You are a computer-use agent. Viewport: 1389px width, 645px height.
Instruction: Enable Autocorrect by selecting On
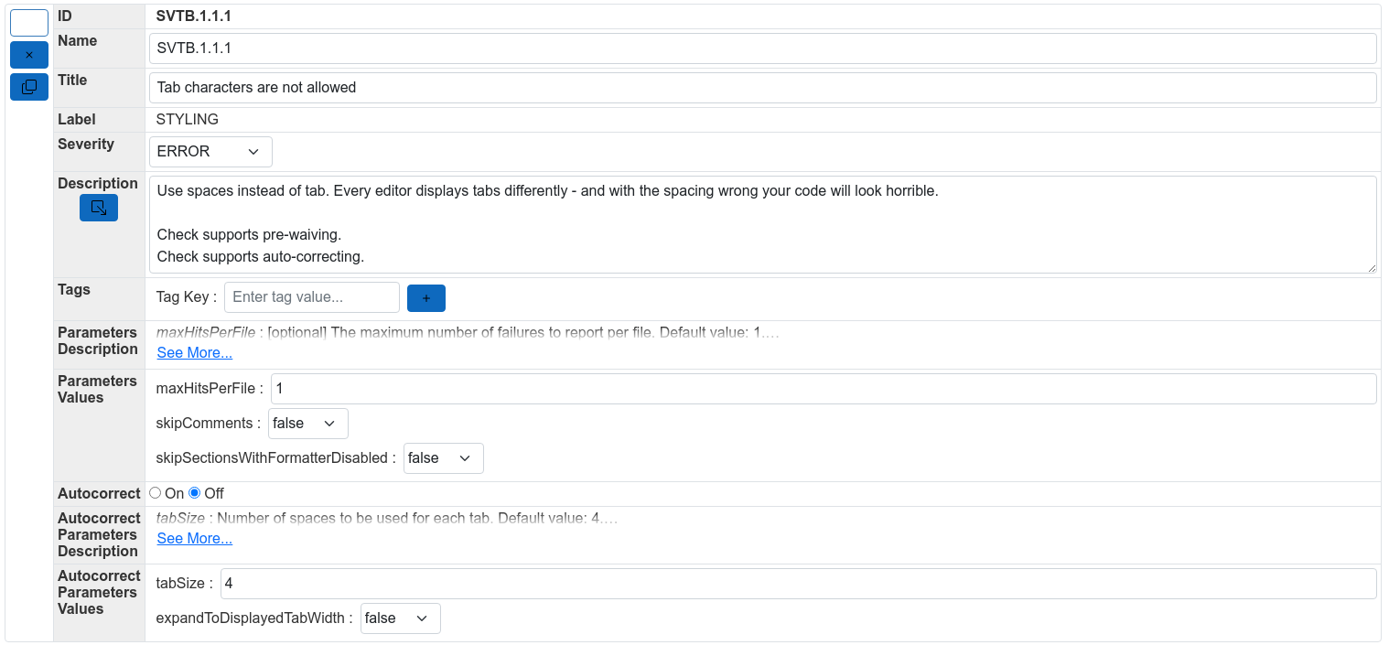pyautogui.click(x=155, y=492)
